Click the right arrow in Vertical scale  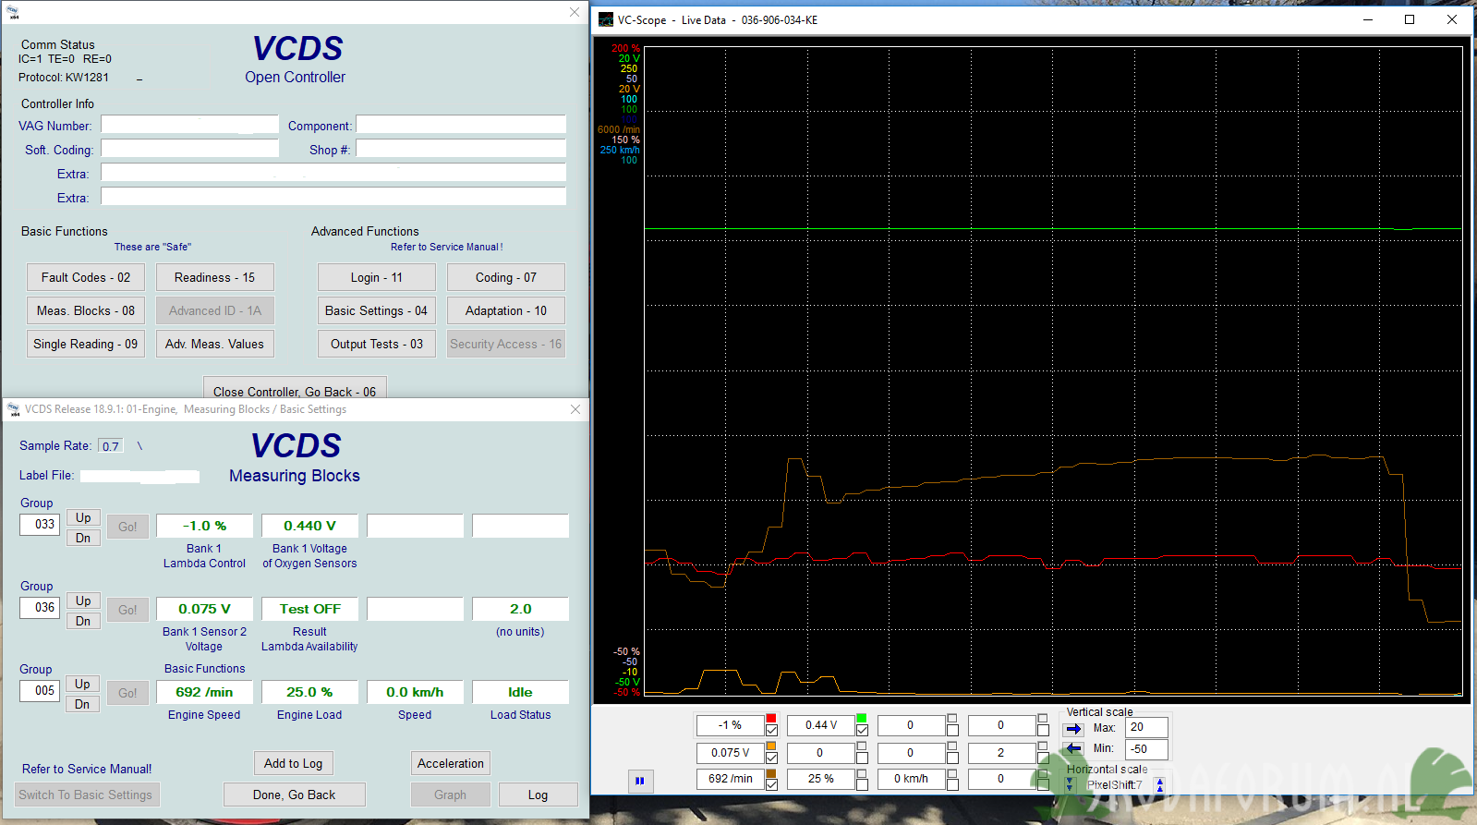[x=1073, y=728]
